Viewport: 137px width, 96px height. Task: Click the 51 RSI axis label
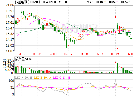click(12, 88)
